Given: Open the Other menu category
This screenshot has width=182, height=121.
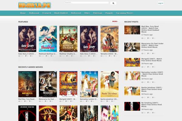Looking at the screenshot, I should coord(87,13).
